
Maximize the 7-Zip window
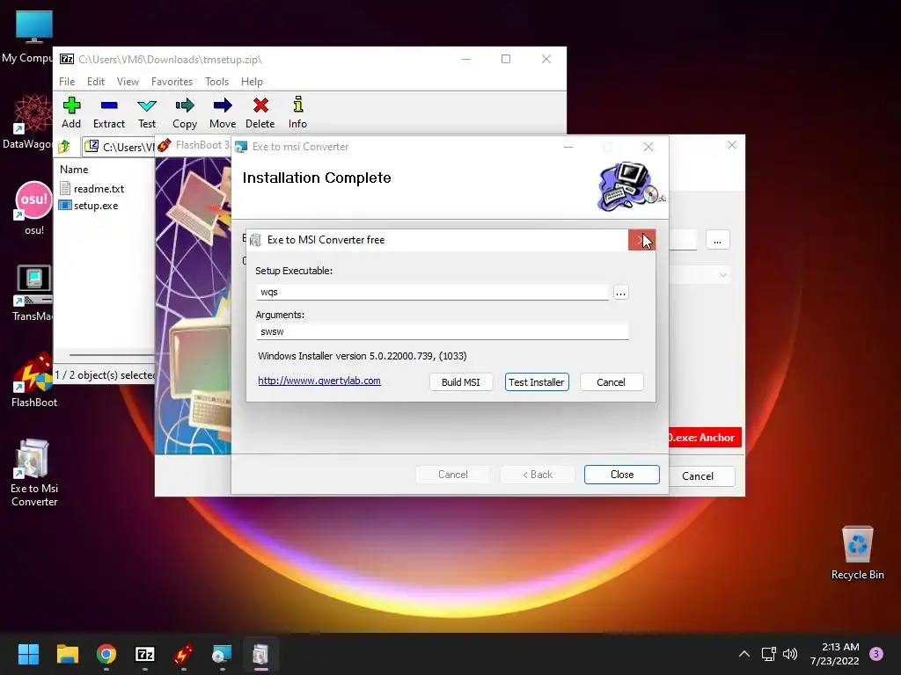(x=506, y=59)
